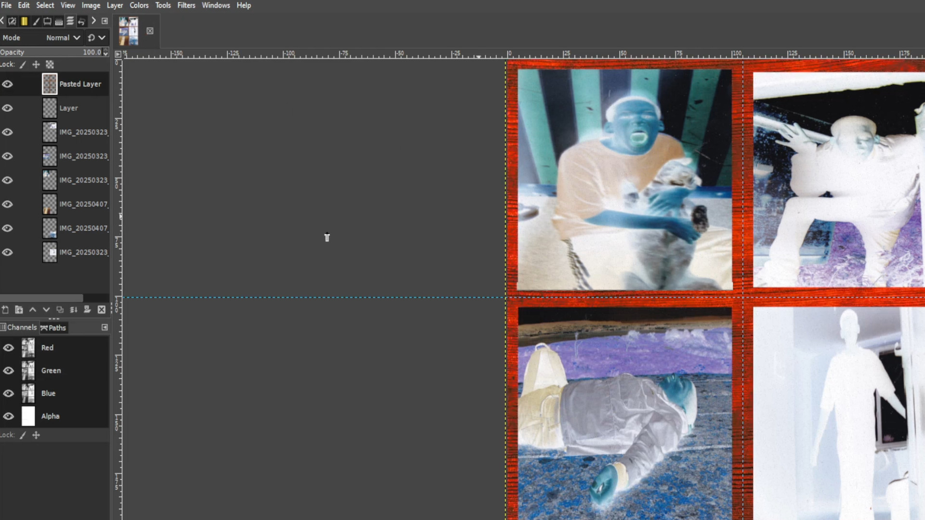Open the image menu button at ruler corner
This screenshot has height=520, width=925.
118,54
